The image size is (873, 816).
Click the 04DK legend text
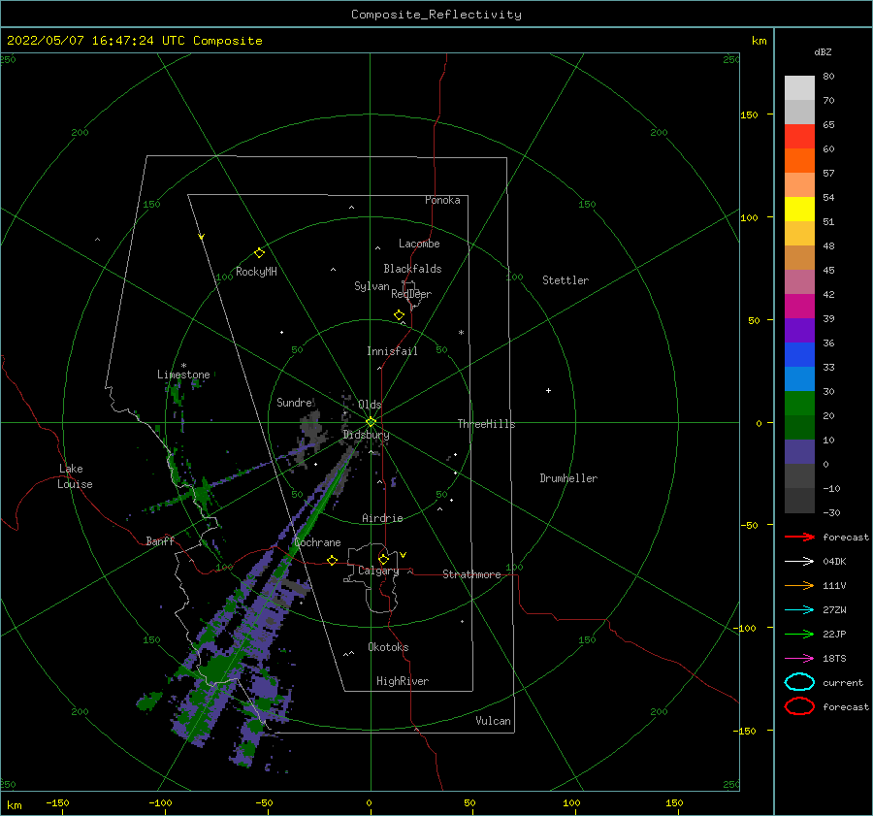834,562
